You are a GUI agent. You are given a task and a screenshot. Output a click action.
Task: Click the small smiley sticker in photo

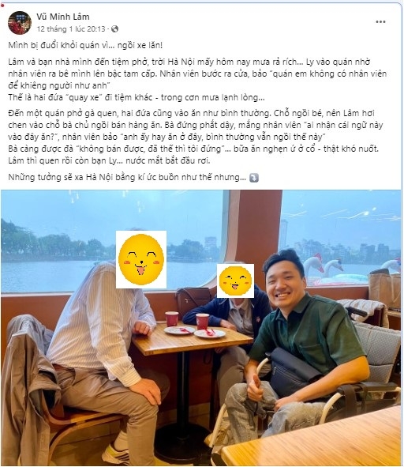[235, 281]
